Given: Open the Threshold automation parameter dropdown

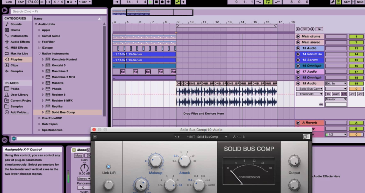Looking at the screenshot, I should pos(310,94).
